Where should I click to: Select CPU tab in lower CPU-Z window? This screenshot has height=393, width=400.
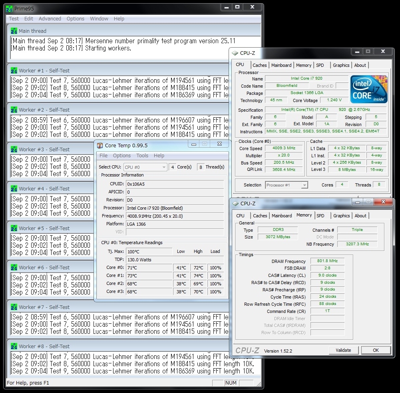240,216
